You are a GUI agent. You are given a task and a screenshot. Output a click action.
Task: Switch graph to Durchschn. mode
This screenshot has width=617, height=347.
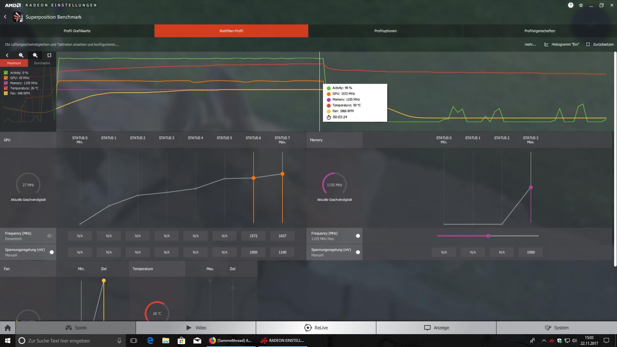(42, 63)
